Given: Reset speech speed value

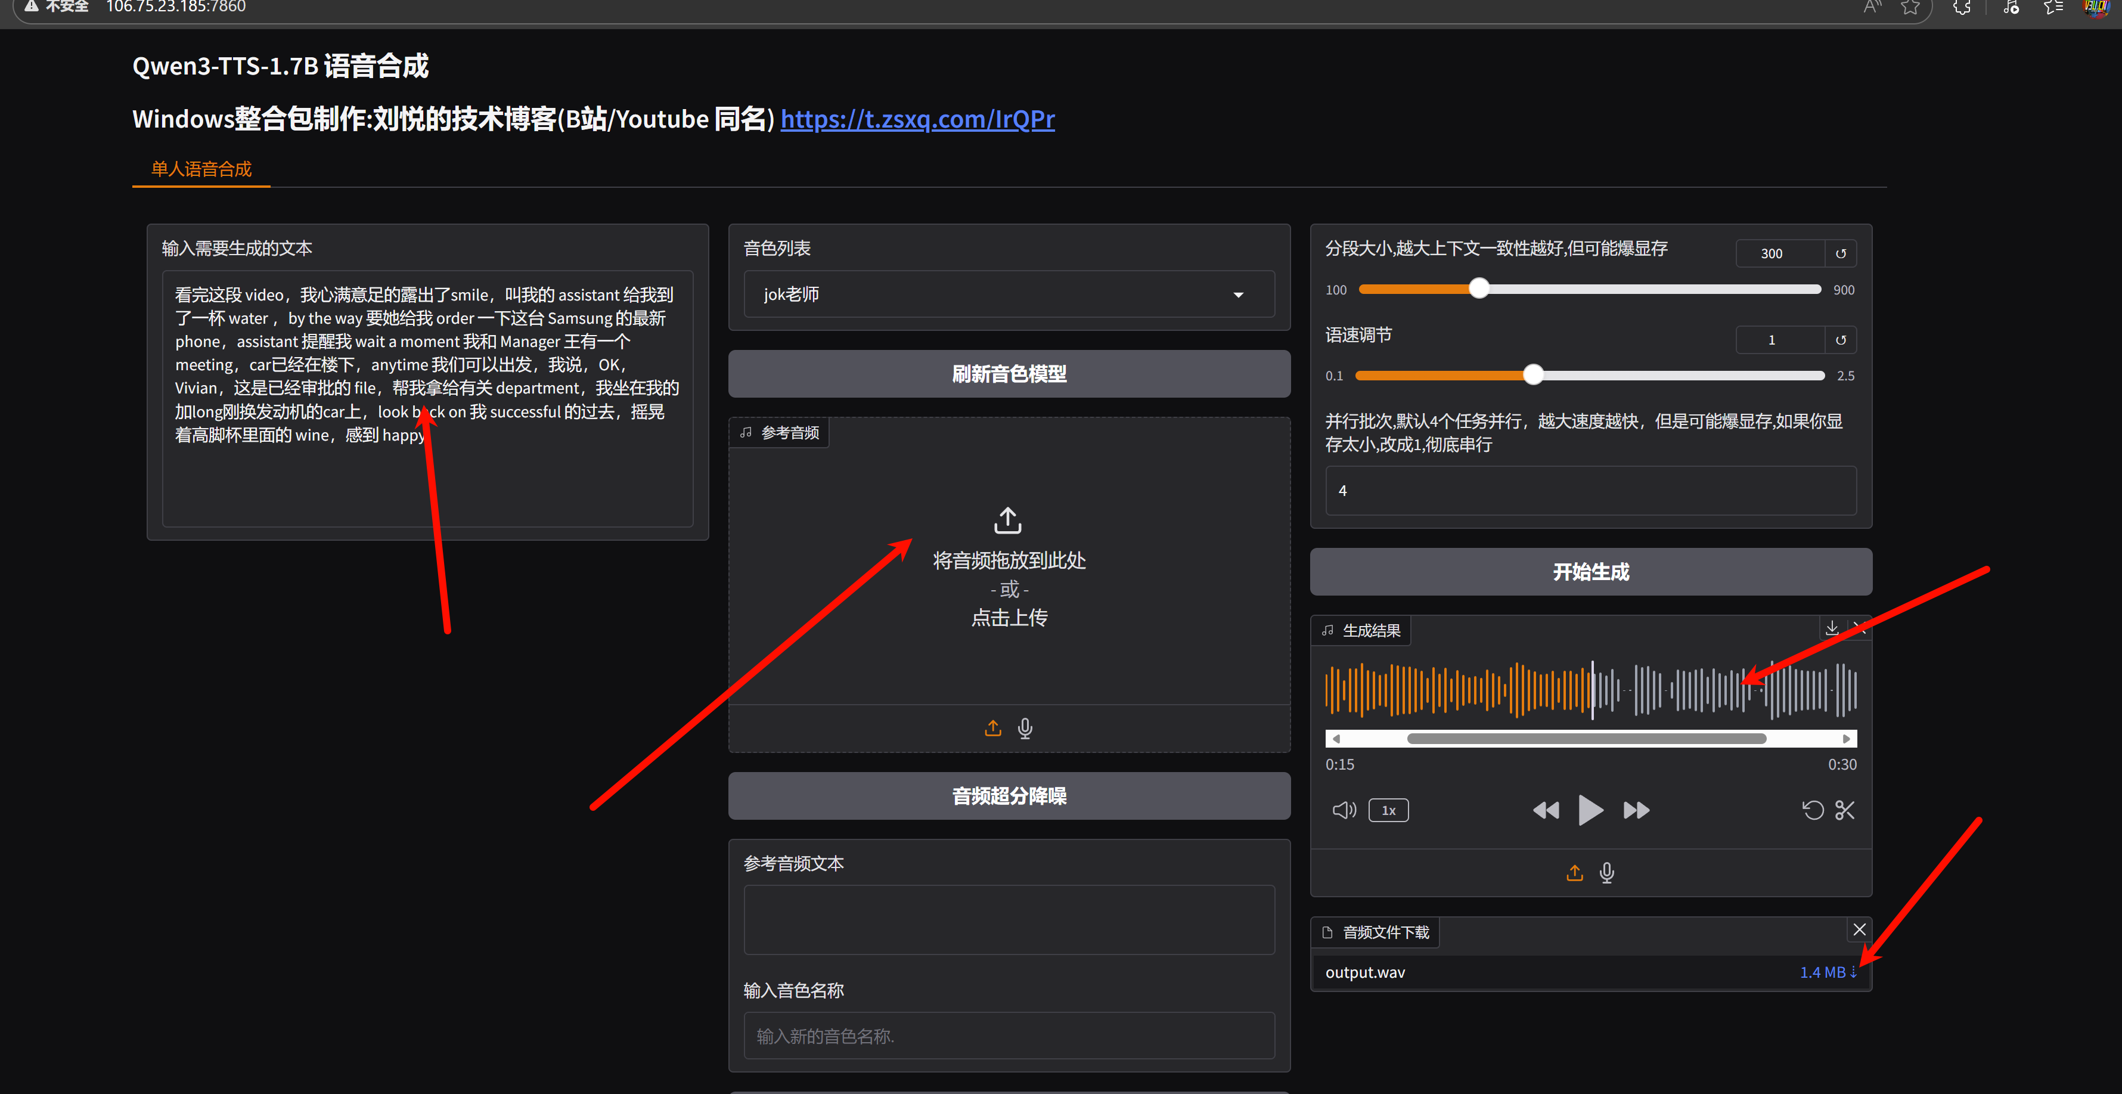Looking at the screenshot, I should click(x=1840, y=339).
